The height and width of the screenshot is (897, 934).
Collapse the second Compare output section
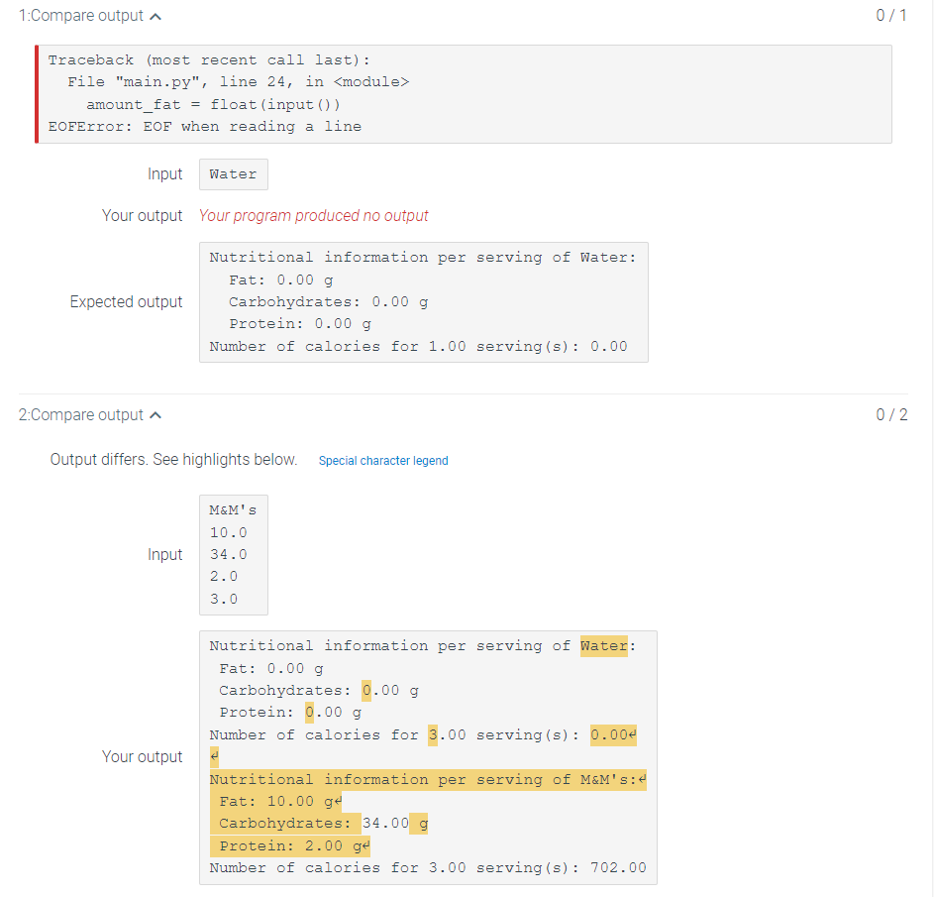click(156, 415)
